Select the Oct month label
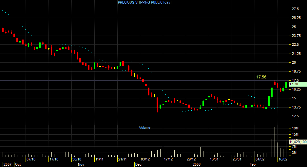Screen dimensions: 307x167 point(18,164)
